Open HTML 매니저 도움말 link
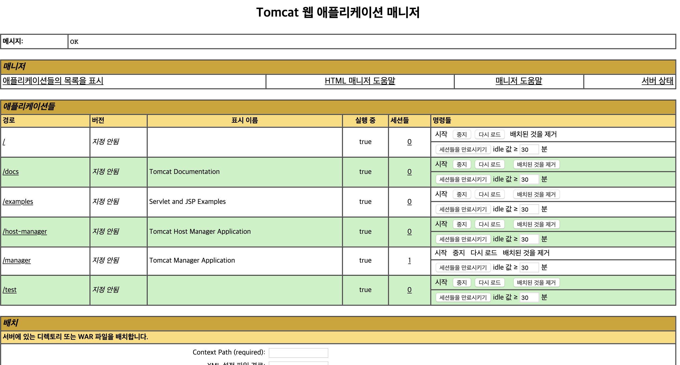This screenshot has height=365, width=680. tap(360, 81)
